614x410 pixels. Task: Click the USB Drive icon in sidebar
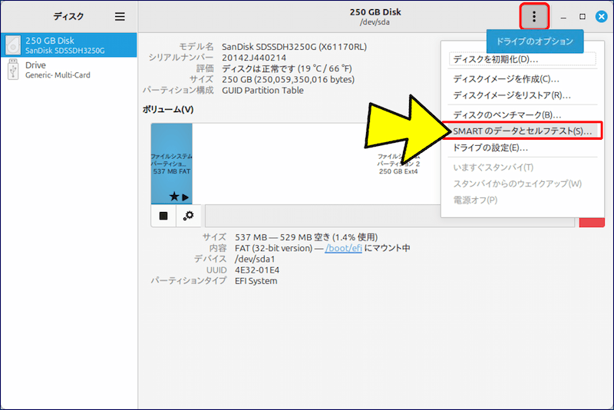13,70
